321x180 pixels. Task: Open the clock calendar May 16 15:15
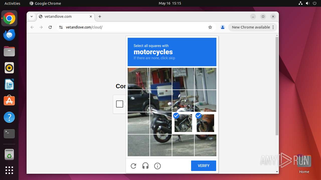(170, 3)
